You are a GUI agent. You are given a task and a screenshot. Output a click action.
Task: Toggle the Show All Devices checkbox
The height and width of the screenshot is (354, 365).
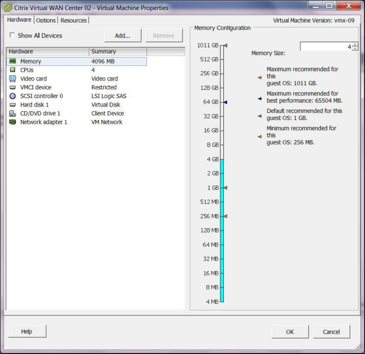click(12, 35)
